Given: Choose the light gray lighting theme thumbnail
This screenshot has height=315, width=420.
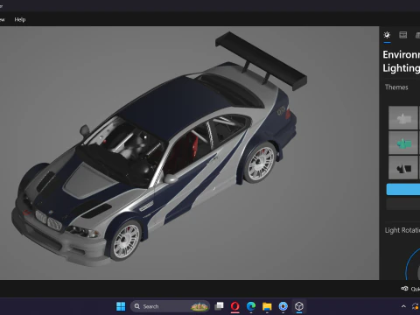Looking at the screenshot, I should (403, 118).
